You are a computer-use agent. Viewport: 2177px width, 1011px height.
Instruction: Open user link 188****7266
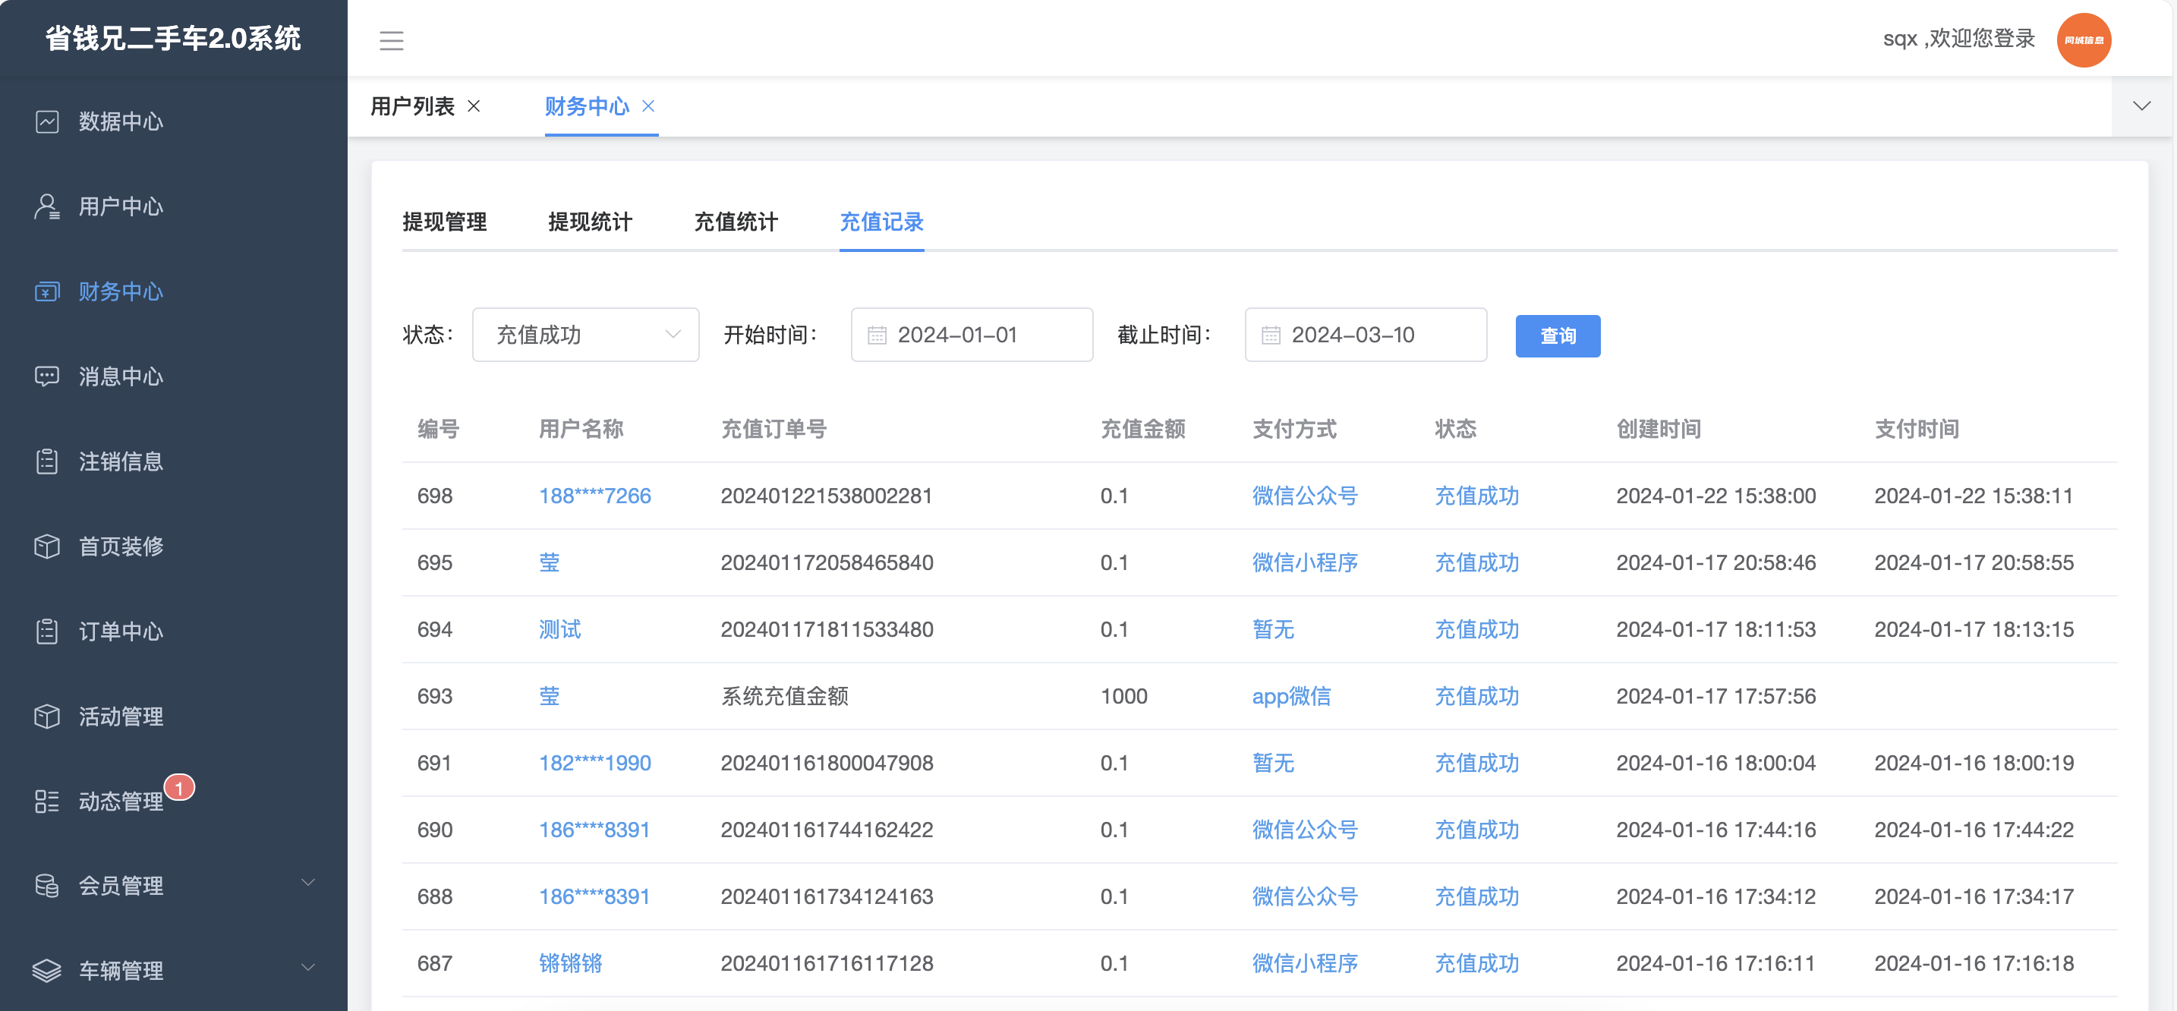tap(594, 496)
